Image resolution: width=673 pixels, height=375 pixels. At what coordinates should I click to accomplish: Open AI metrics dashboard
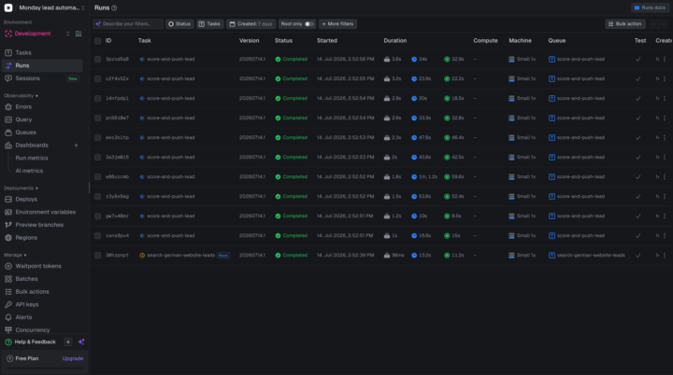(x=29, y=171)
